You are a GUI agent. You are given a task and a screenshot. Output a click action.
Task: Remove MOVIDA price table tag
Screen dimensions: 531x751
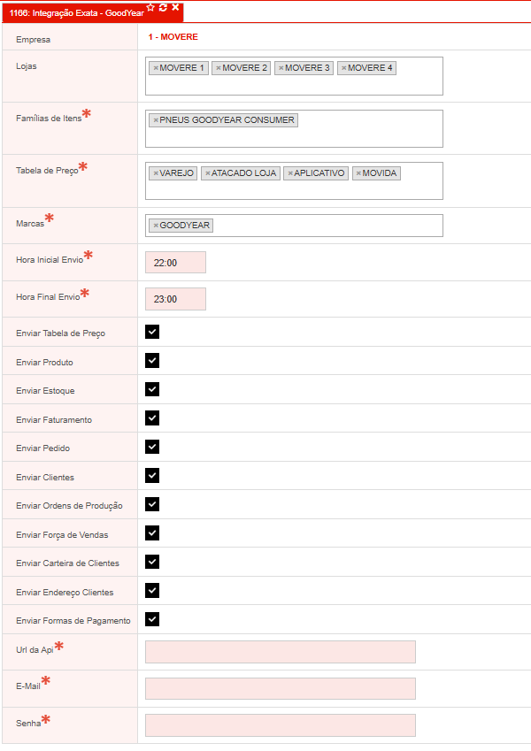pyautogui.click(x=358, y=173)
